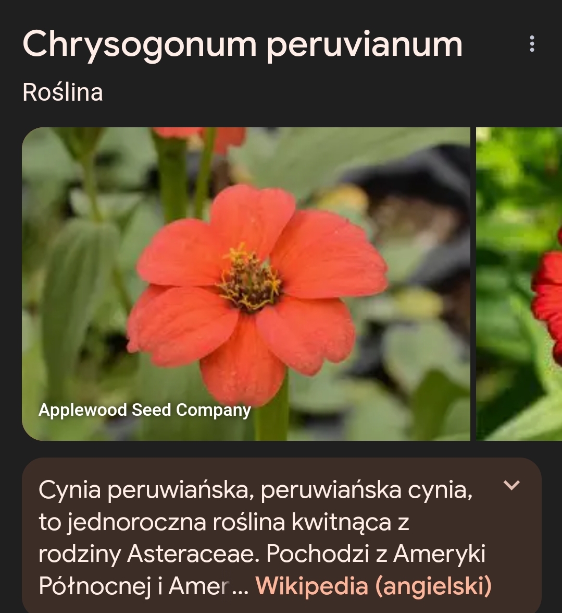Tap the Applewood Seed Company caption

(x=144, y=410)
